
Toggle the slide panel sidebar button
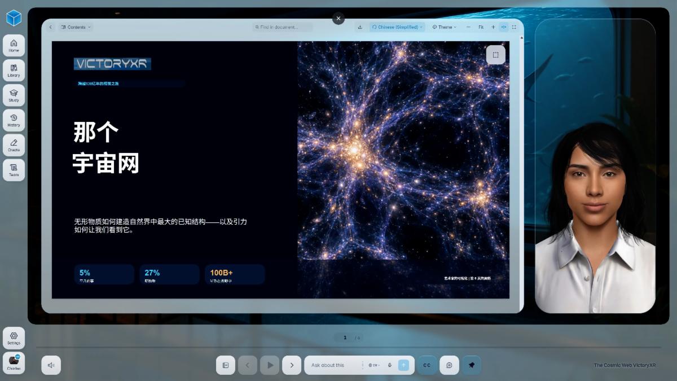click(226, 365)
